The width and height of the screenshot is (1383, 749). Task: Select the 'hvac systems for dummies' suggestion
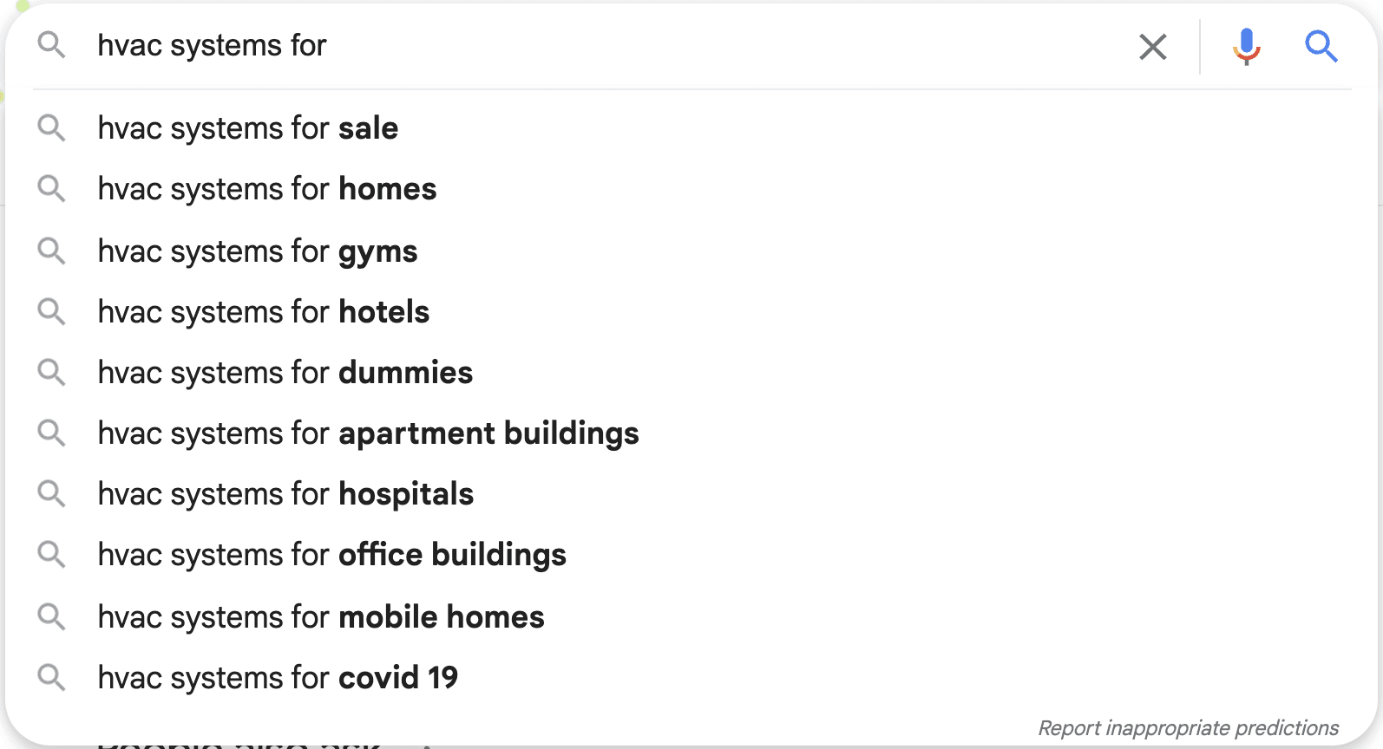point(285,372)
